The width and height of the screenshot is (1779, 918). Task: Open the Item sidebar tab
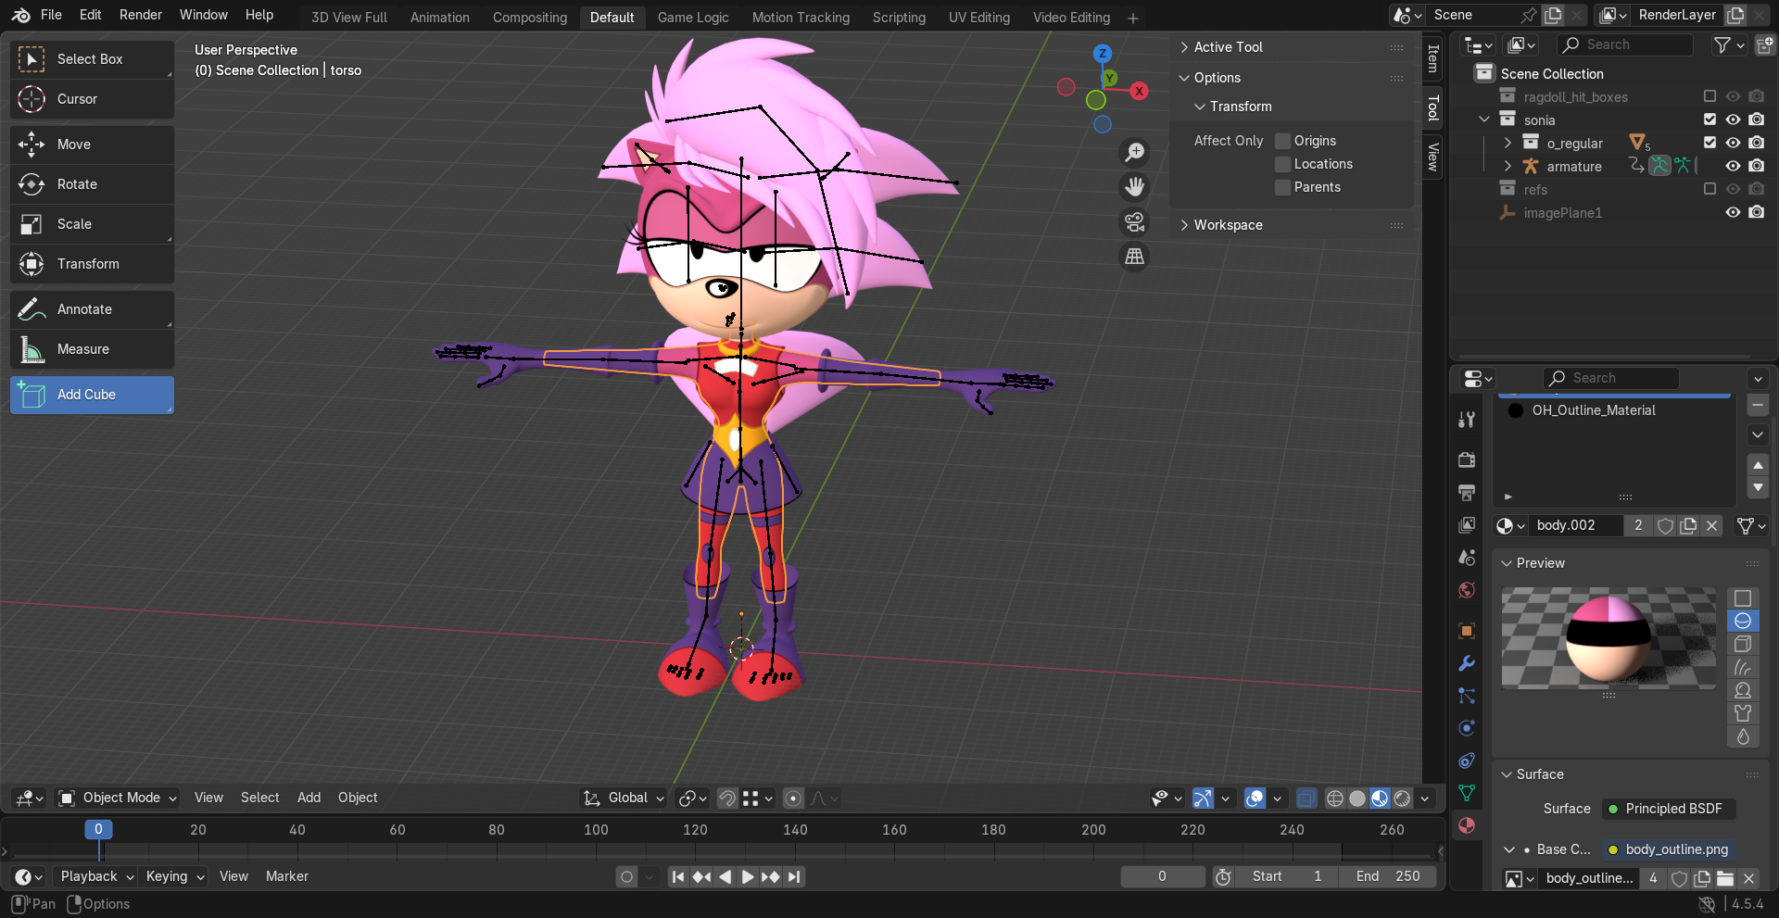click(1433, 58)
